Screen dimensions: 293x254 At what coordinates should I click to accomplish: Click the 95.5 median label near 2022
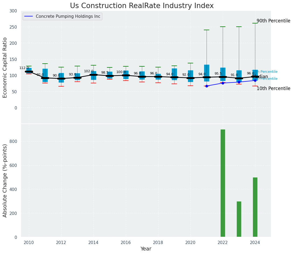point(218,74)
